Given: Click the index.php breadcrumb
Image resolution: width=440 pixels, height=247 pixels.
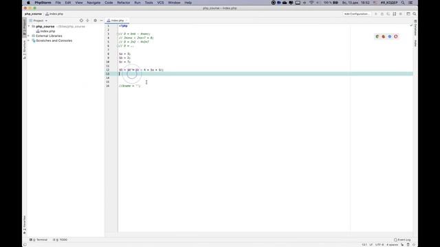Looking at the screenshot, I should coord(54,14).
